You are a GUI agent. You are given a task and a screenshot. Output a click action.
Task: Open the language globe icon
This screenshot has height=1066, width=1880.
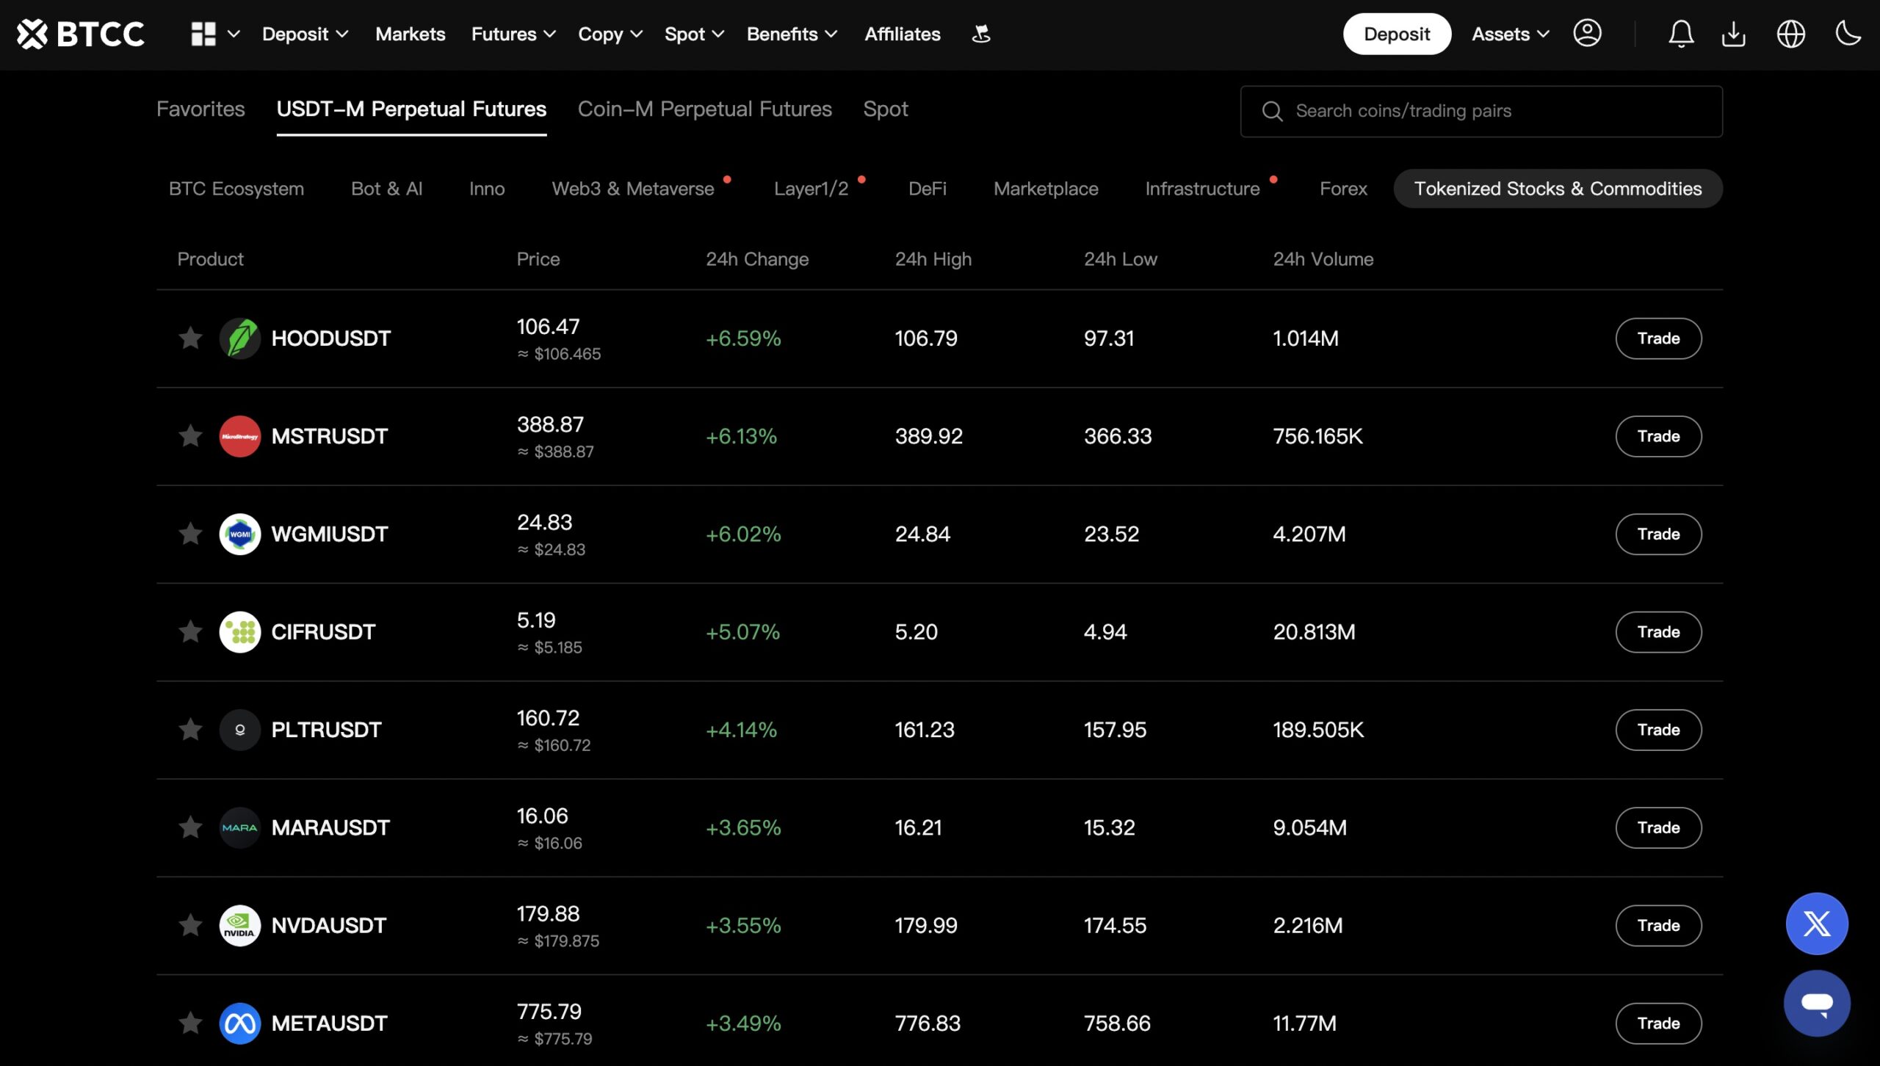point(1791,34)
